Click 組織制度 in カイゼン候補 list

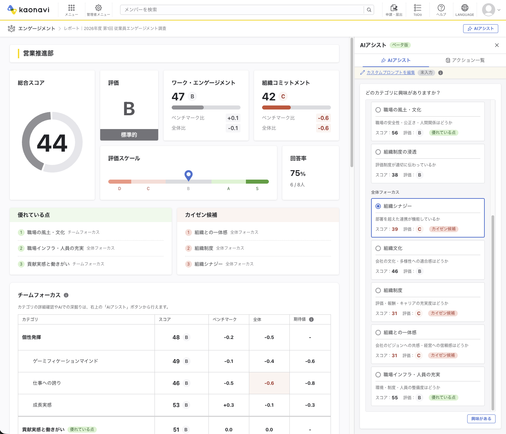click(204, 248)
